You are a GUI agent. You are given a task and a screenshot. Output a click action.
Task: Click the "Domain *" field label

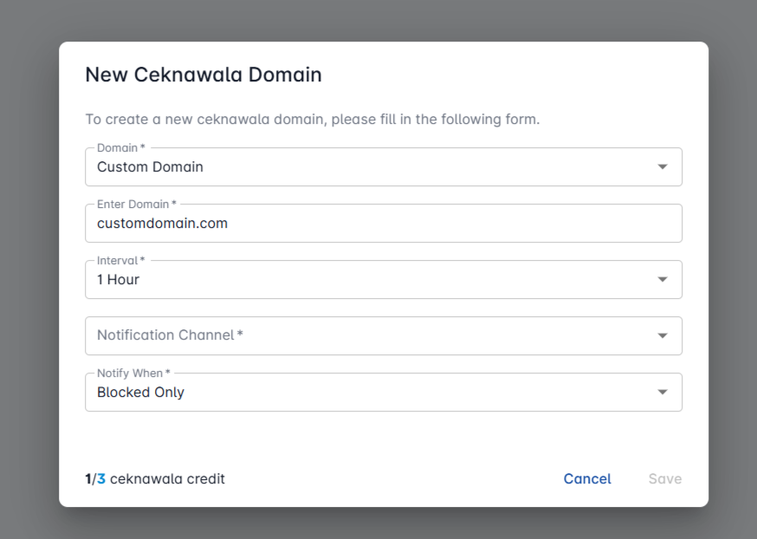tap(120, 148)
